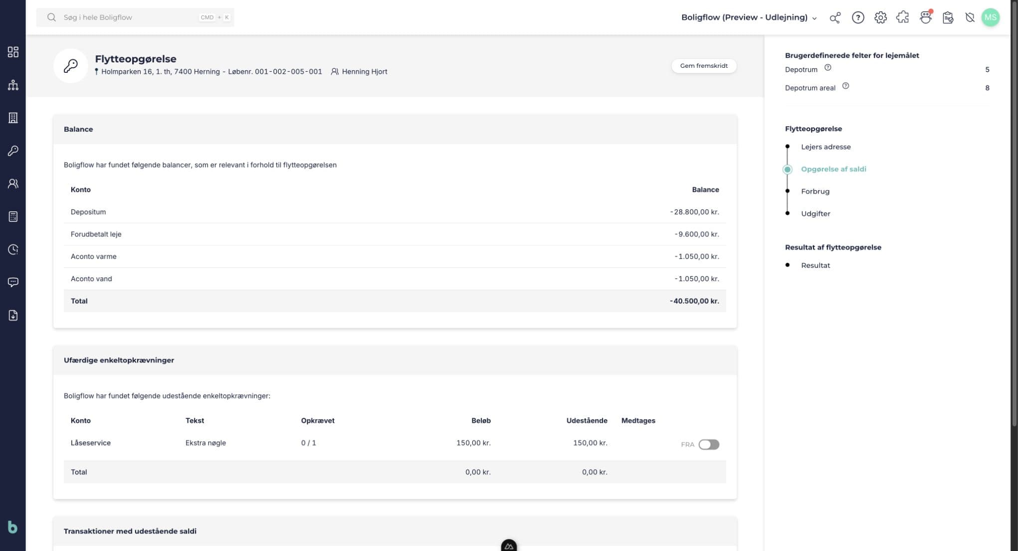Image resolution: width=1018 pixels, height=551 pixels.
Task: Open the buildings icon in sidebar
Action: [13, 118]
